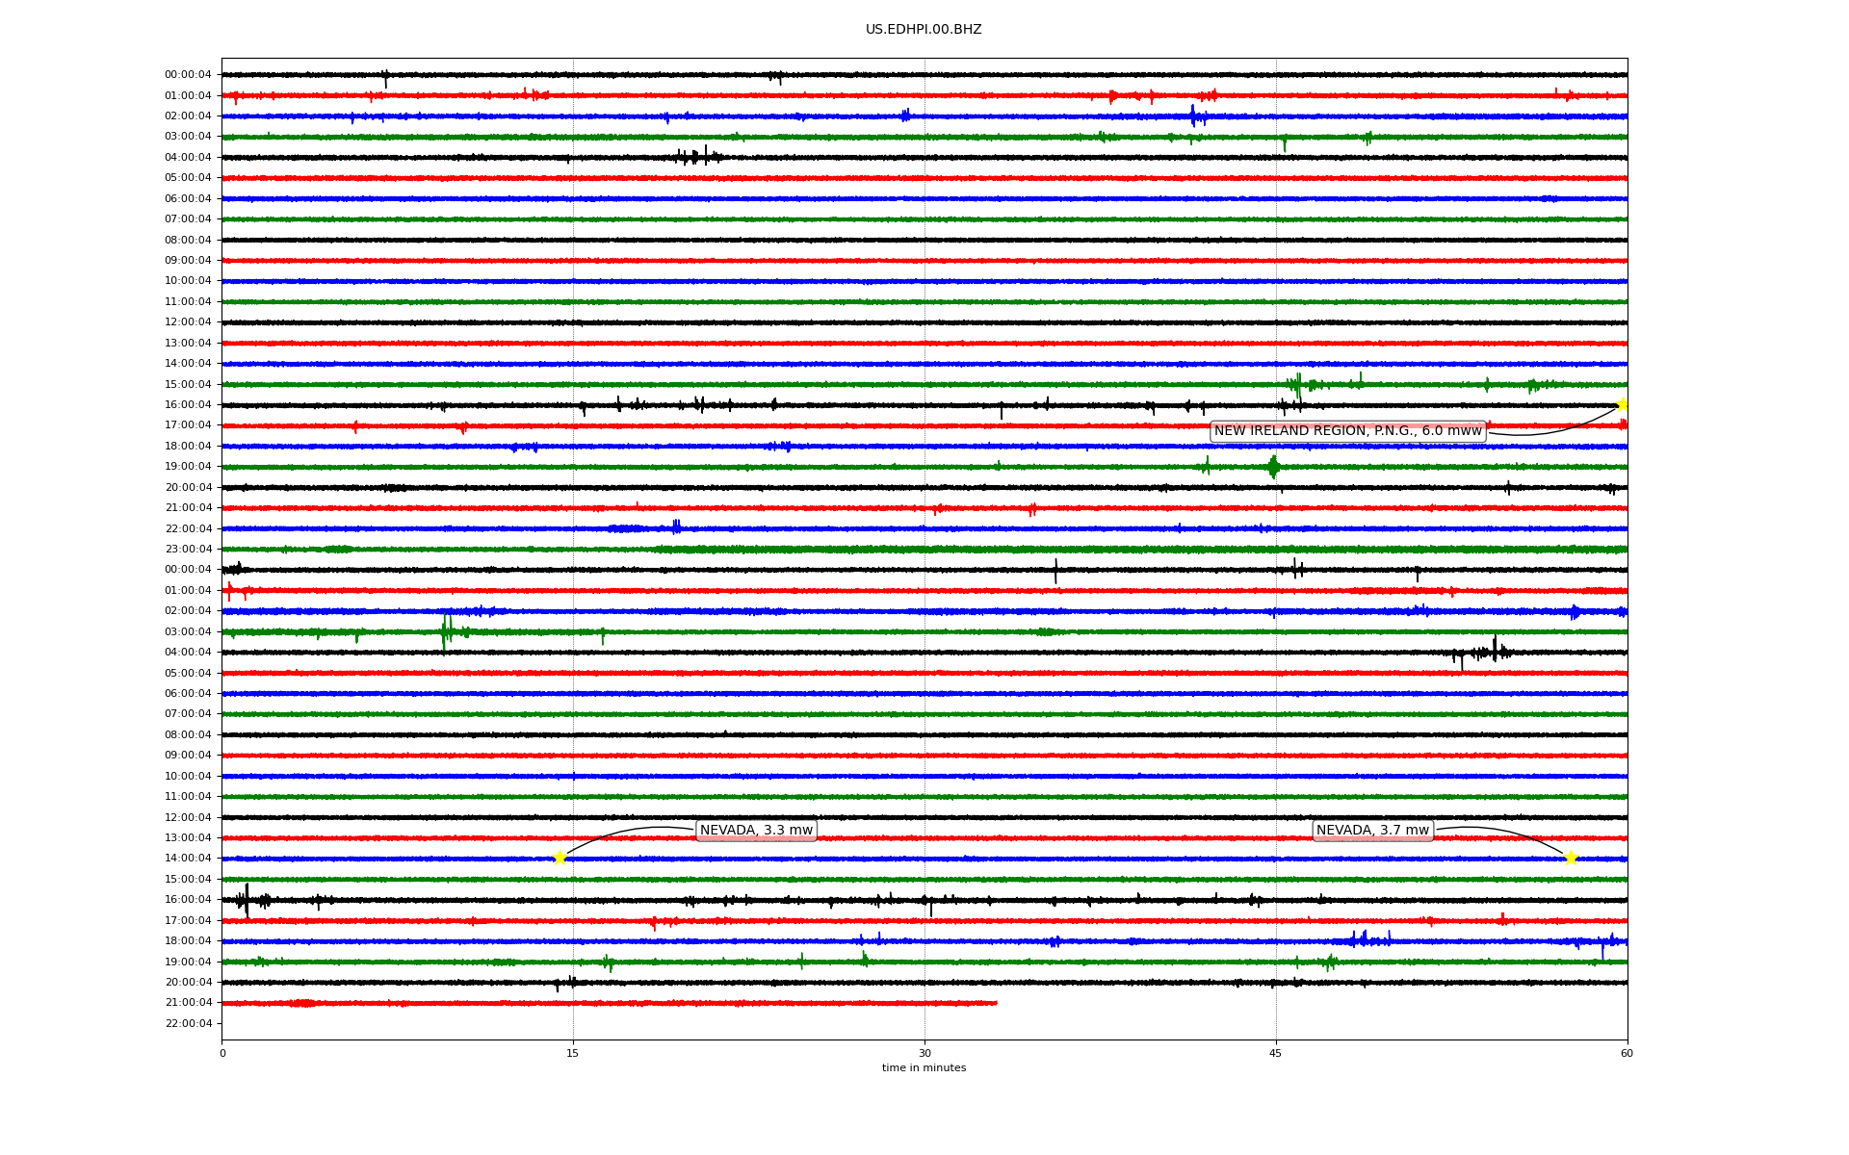Click the 21:00:04 label near the bottom
Screen dimensions: 1849x1155
pos(188,1003)
